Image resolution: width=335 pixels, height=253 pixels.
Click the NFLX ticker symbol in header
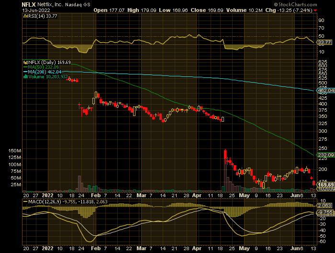click(x=29, y=4)
